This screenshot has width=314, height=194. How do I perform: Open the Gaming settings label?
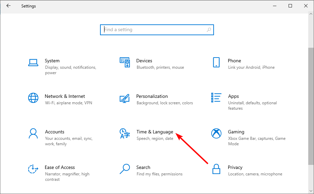(236, 132)
